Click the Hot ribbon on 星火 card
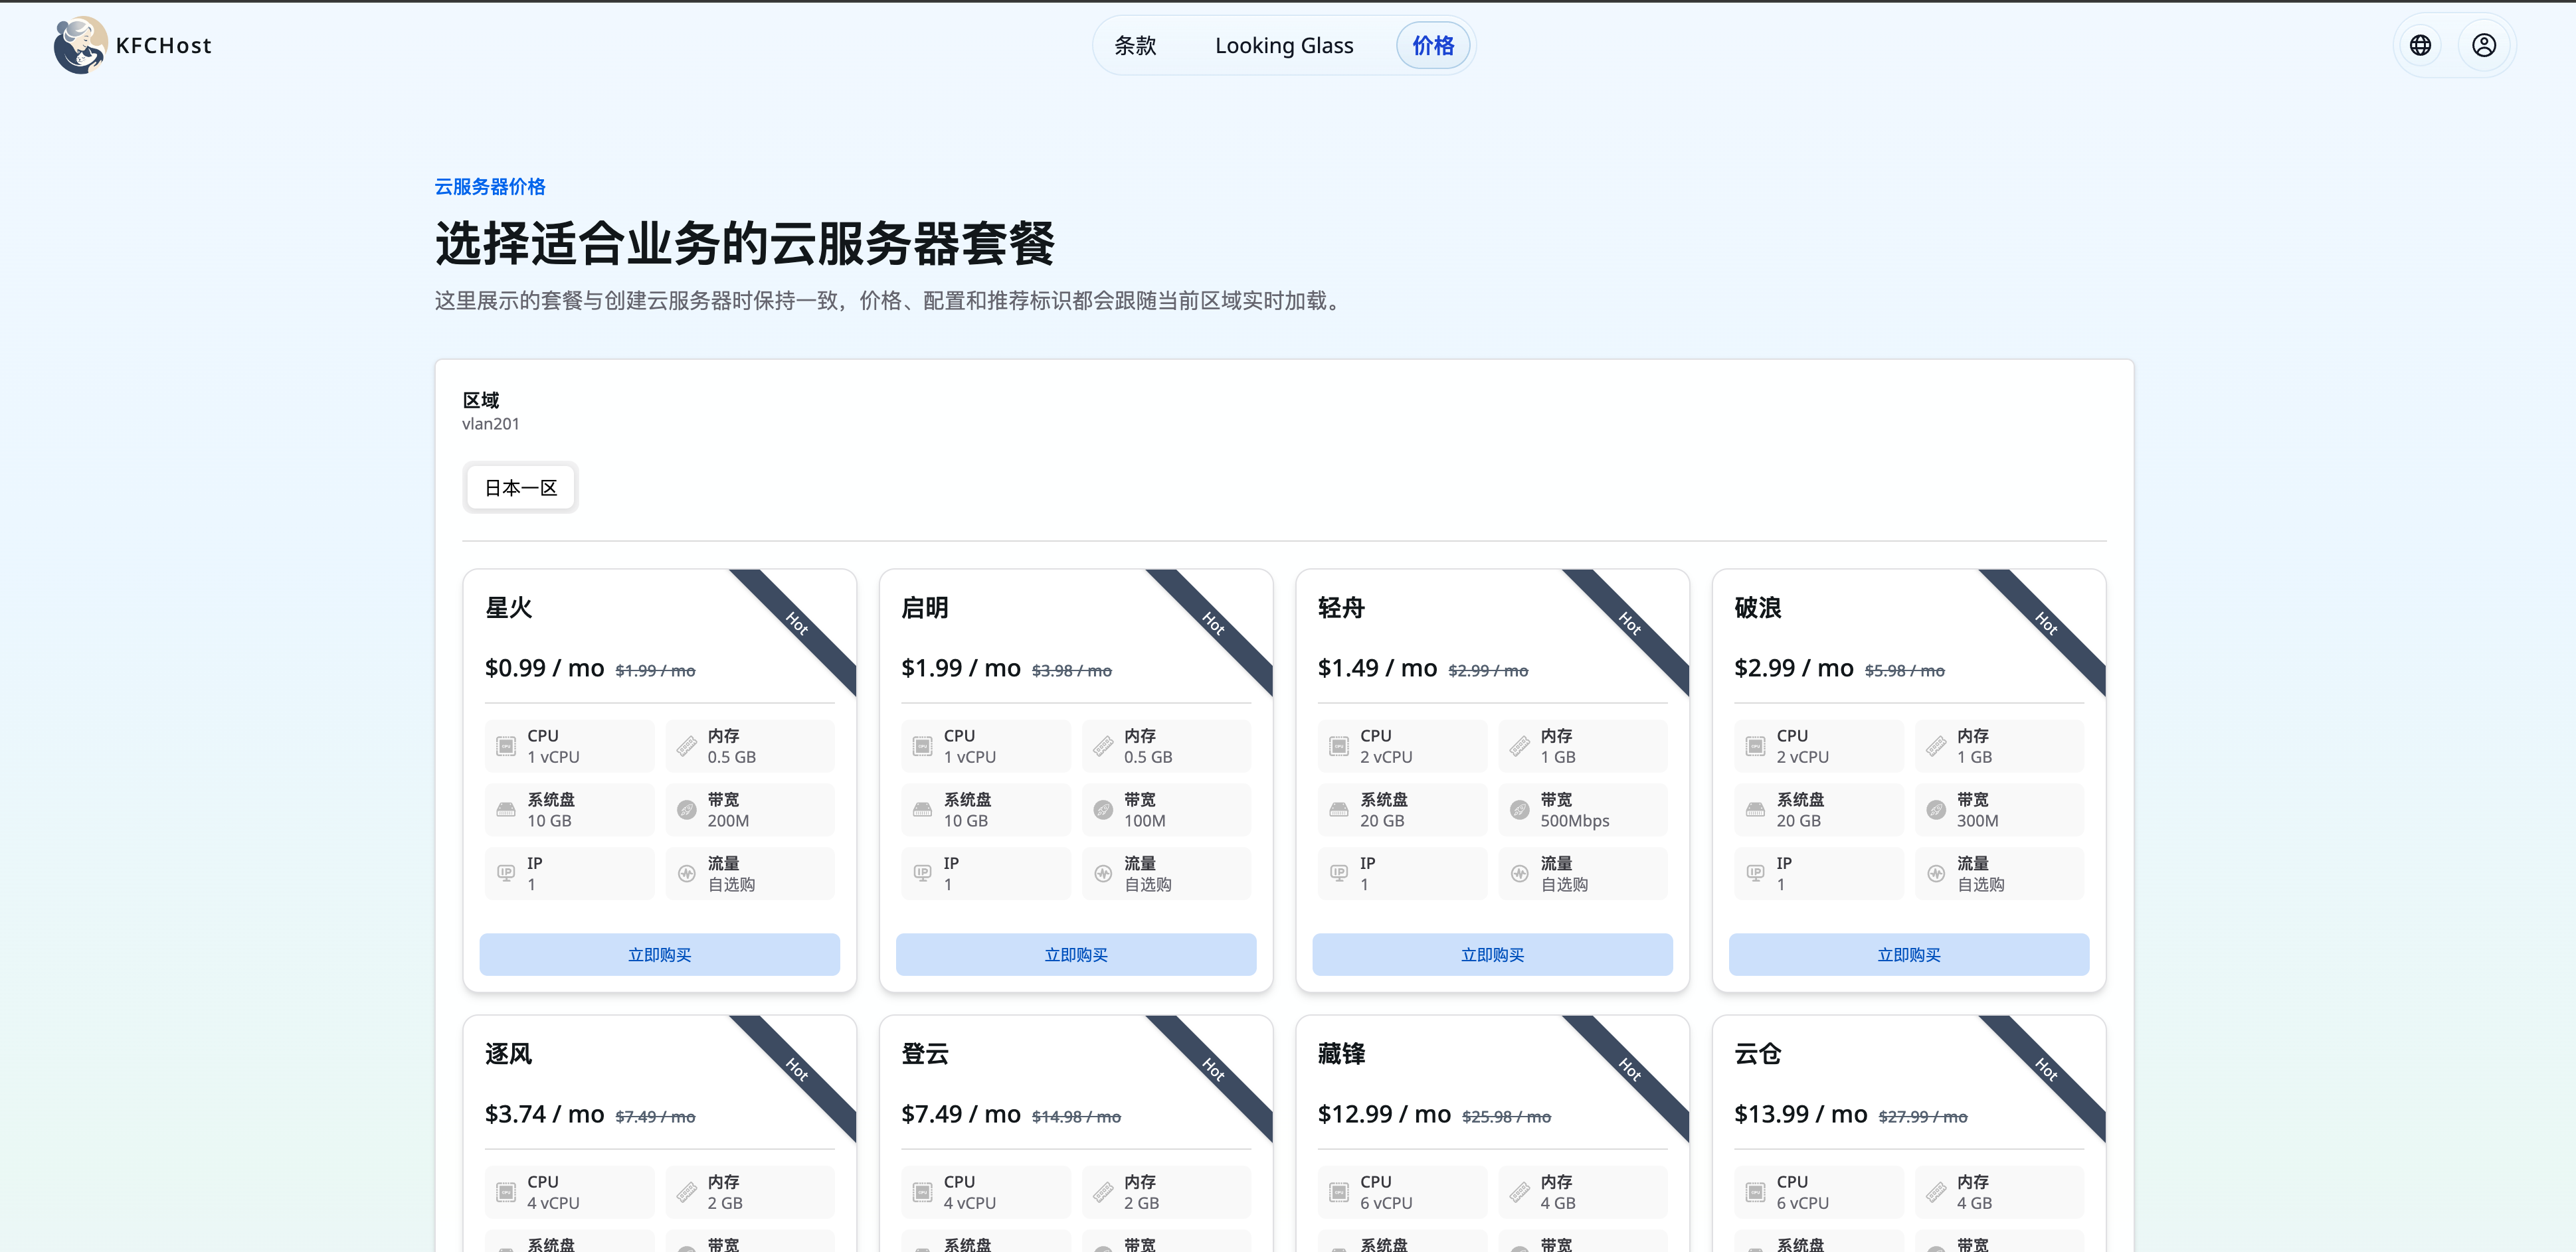 pyautogui.click(x=797, y=623)
